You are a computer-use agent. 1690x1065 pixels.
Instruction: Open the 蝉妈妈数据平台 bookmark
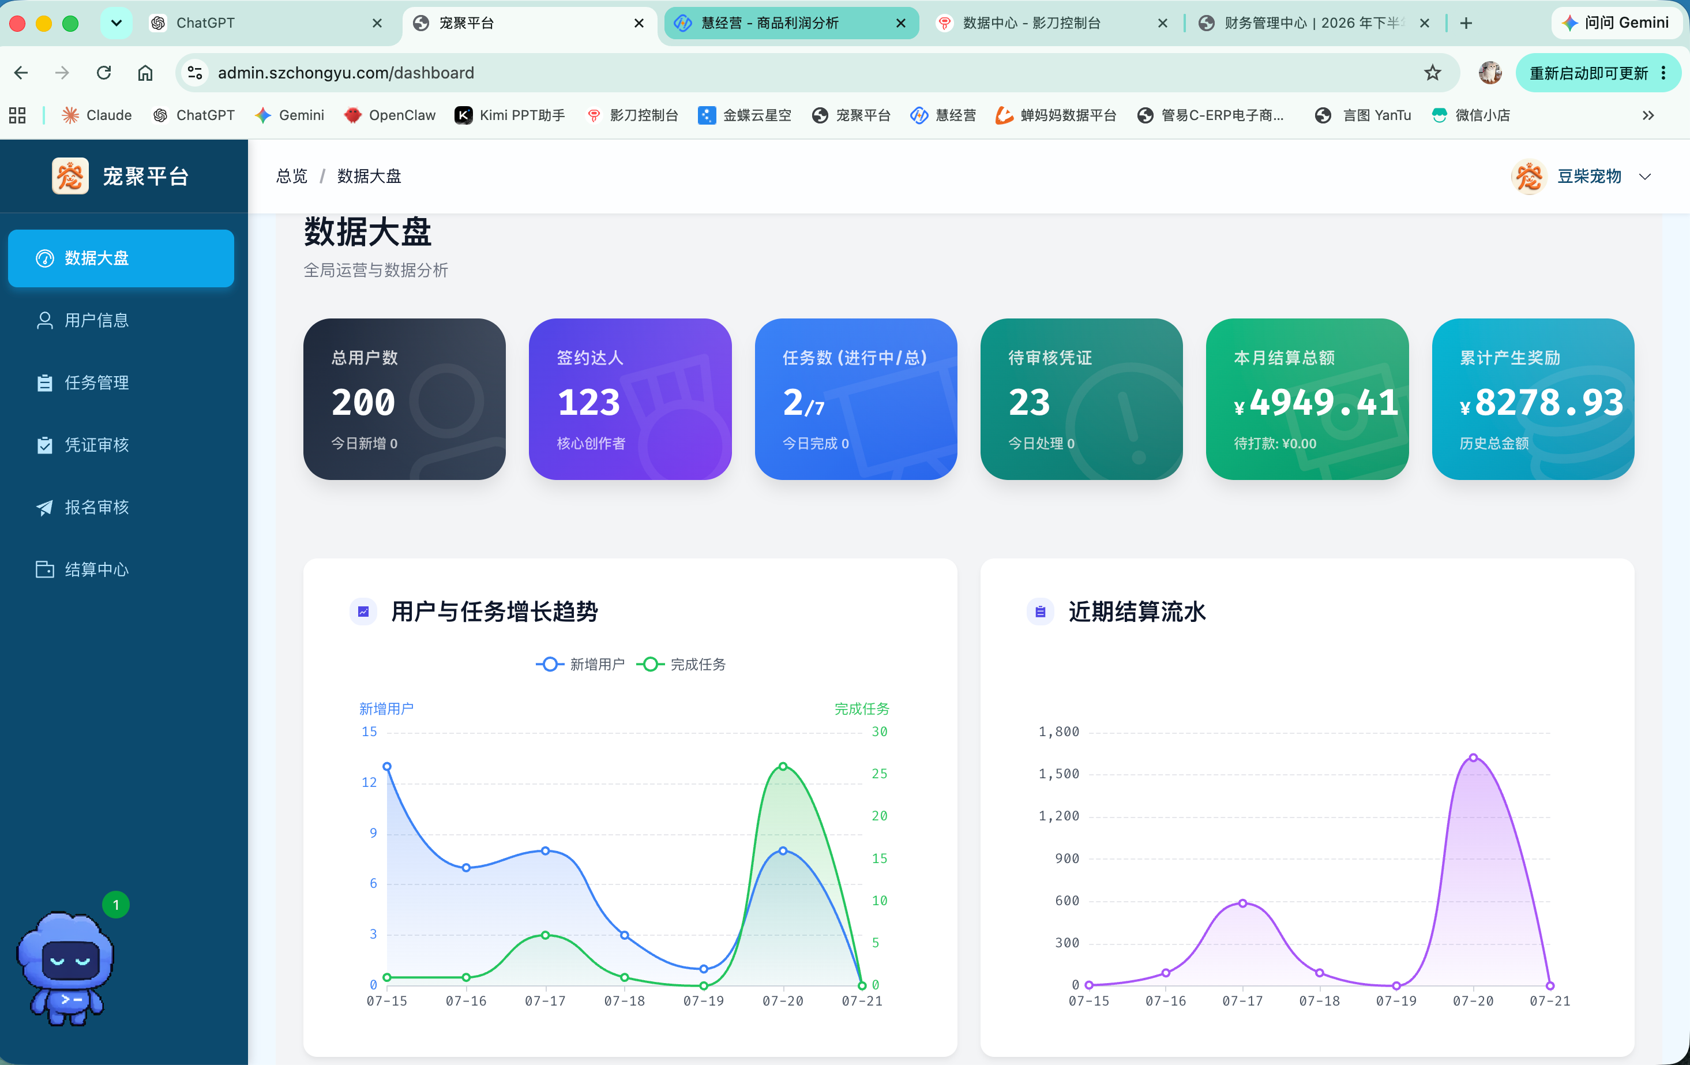coord(1056,115)
